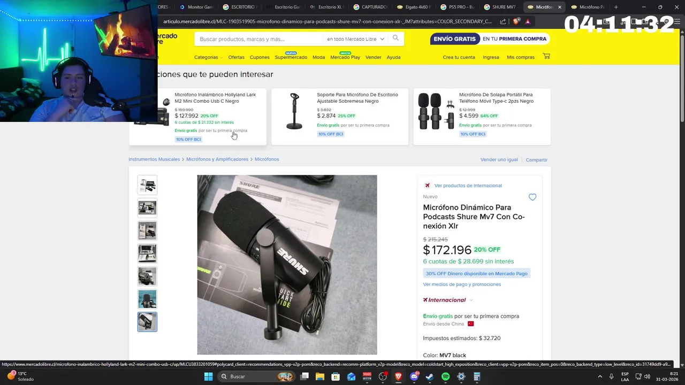
Task: Select the first product image thumbnail
Action: [147, 185]
